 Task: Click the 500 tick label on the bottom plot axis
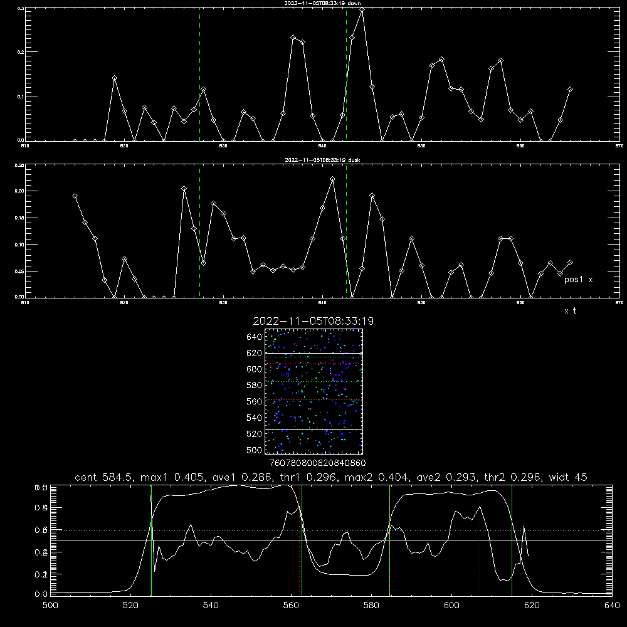(x=50, y=606)
